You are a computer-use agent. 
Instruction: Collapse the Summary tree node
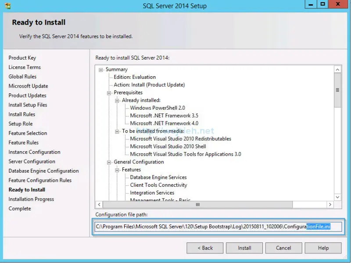click(x=102, y=69)
